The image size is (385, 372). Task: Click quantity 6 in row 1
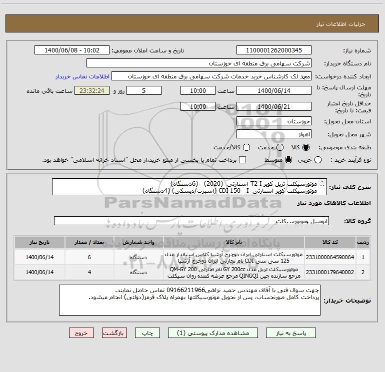click(x=89, y=257)
